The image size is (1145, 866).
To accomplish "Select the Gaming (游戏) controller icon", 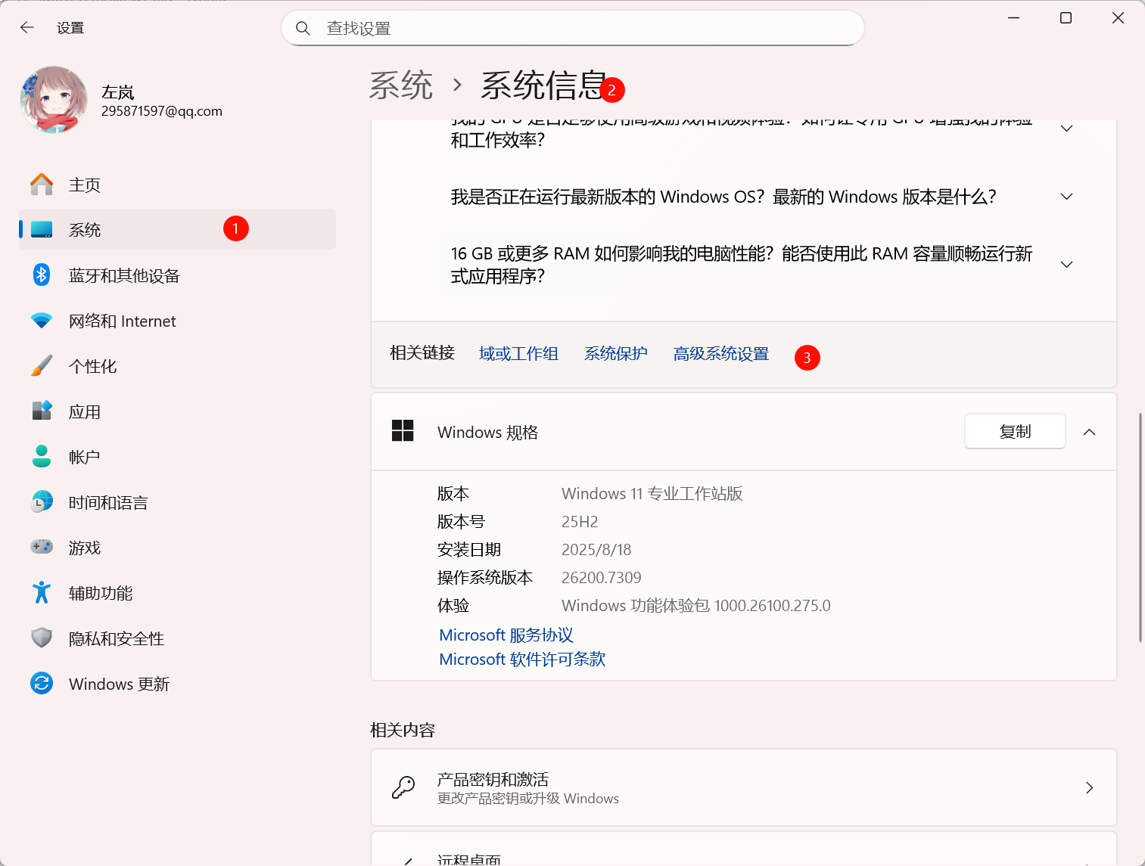I will click(42, 547).
